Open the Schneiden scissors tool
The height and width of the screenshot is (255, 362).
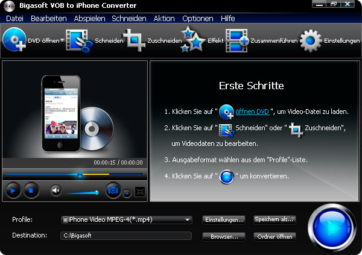78,40
